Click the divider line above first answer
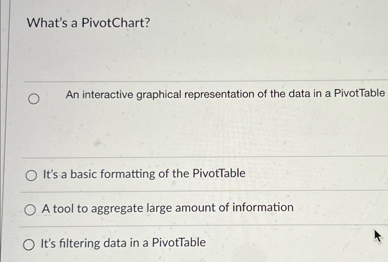The width and height of the screenshot is (388, 262). tap(194, 82)
